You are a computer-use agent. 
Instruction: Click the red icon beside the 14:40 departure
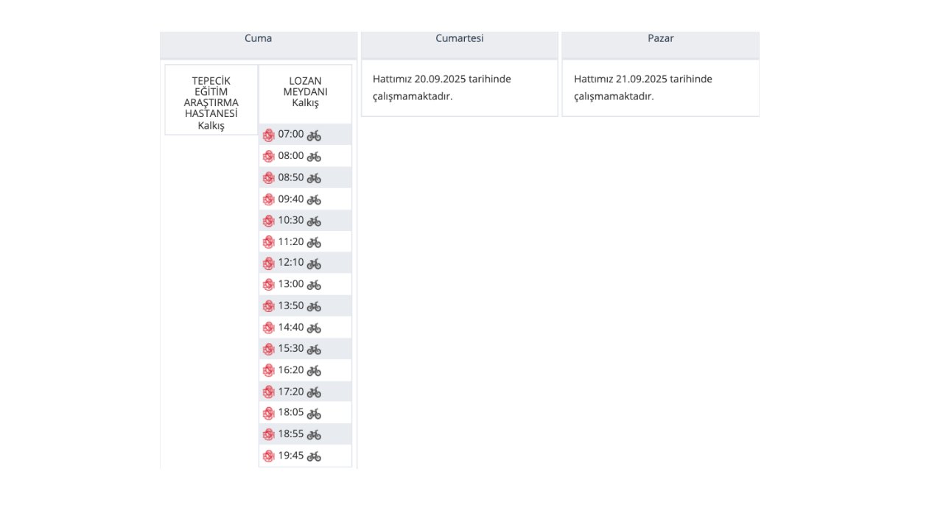268,328
